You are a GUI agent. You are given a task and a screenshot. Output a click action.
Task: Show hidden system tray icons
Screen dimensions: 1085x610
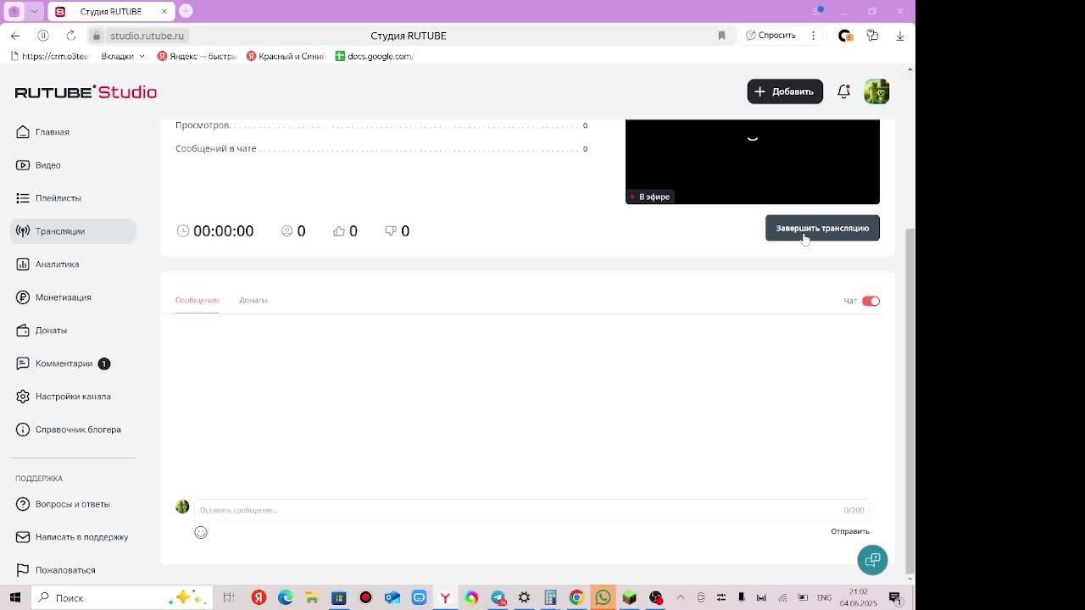point(680,597)
